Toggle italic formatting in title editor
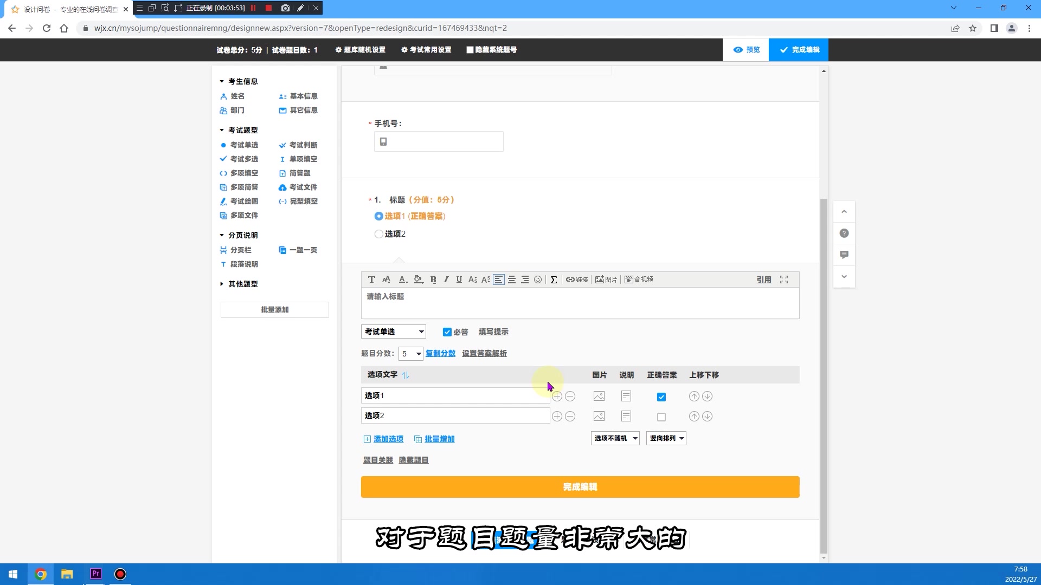 click(446, 279)
